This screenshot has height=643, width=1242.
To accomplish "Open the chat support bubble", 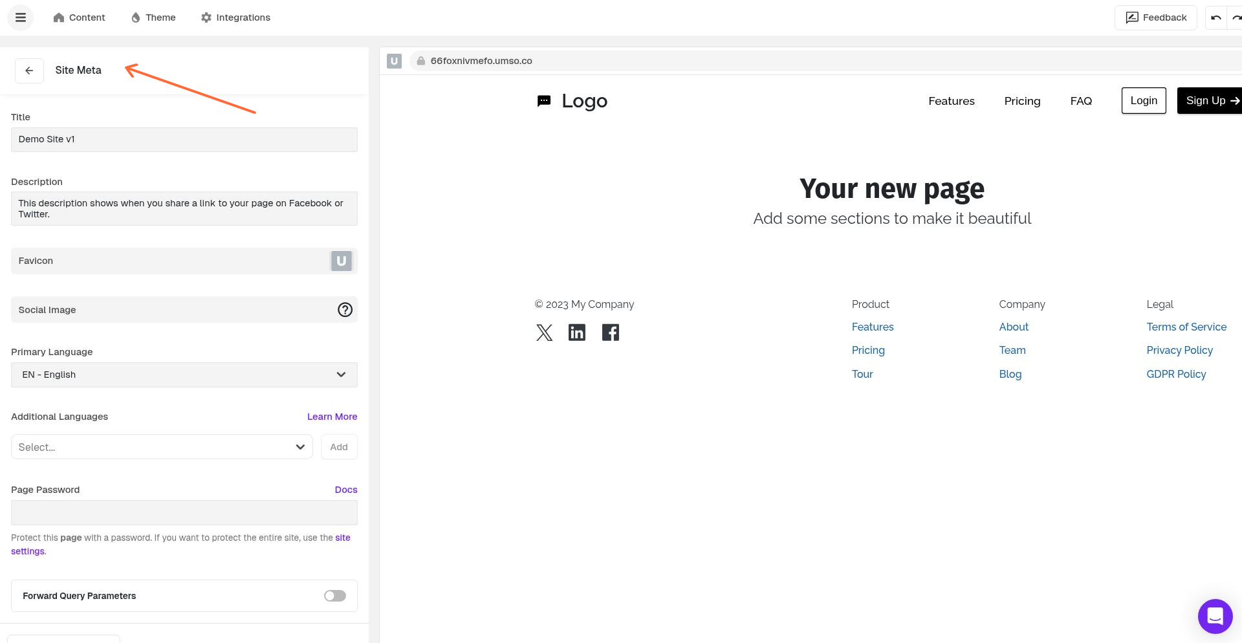I will point(1215,616).
